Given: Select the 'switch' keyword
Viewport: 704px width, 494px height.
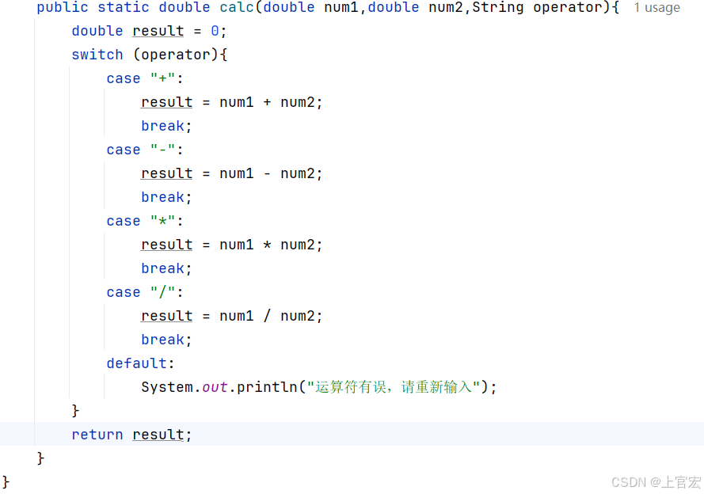Looking at the screenshot, I should 97,54.
